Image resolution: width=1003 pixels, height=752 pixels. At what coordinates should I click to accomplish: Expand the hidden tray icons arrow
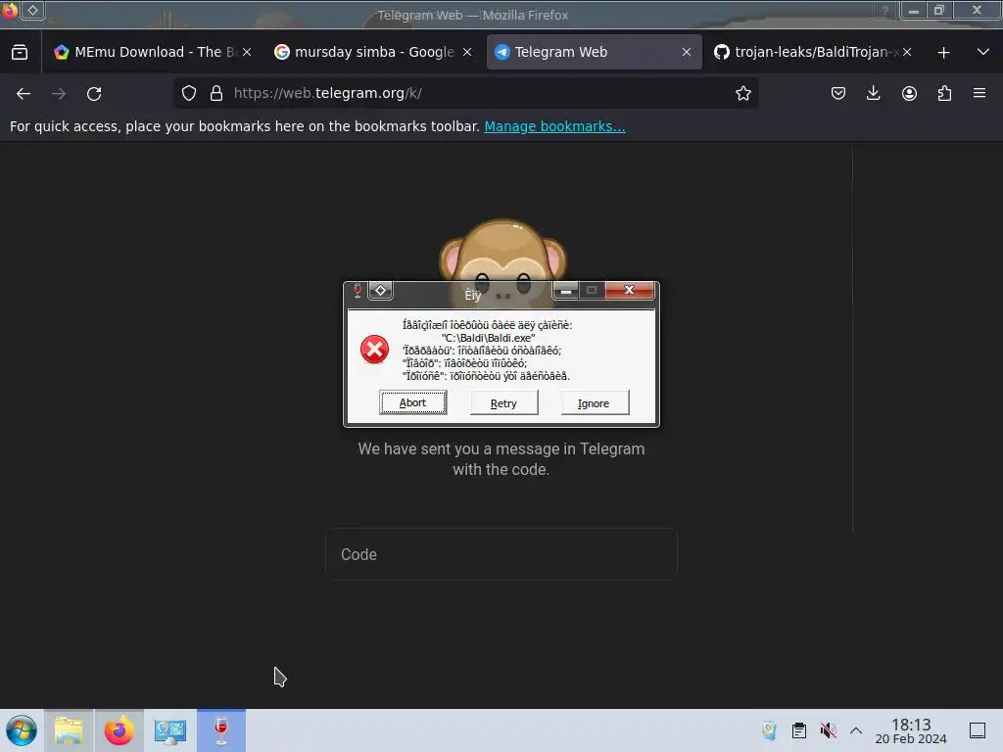(x=856, y=730)
